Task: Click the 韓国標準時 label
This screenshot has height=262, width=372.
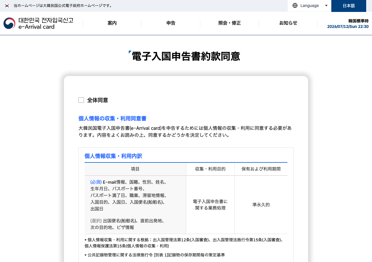Action: (x=358, y=21)
